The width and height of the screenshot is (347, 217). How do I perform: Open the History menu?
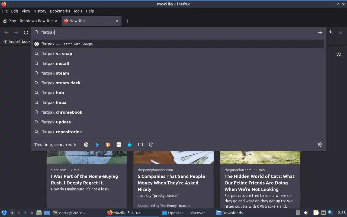pyautogui.click(x=40, y=11)
